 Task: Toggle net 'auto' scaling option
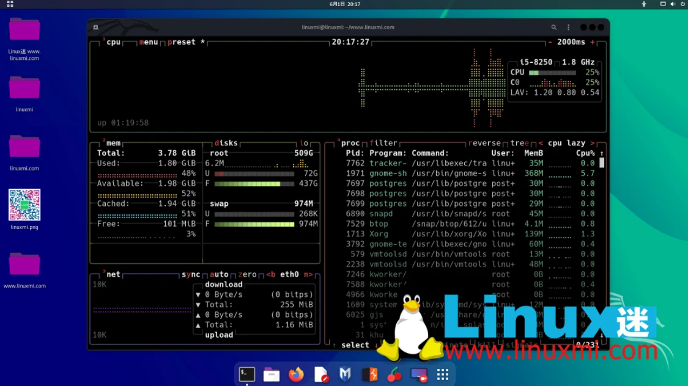219,274
